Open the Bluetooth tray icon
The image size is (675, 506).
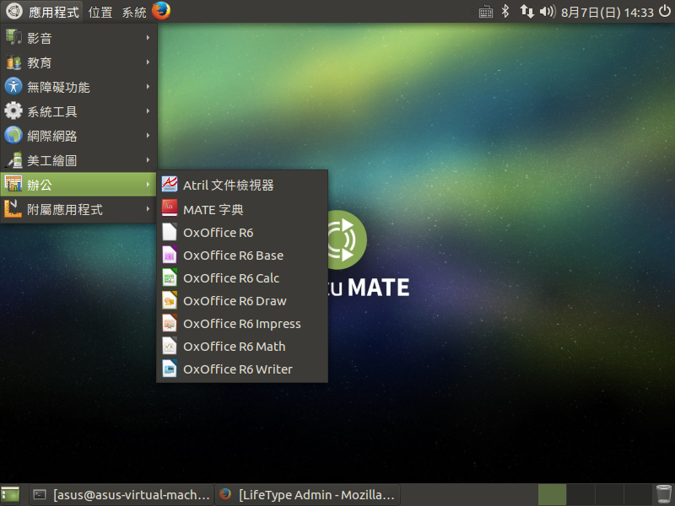point(505,12)
